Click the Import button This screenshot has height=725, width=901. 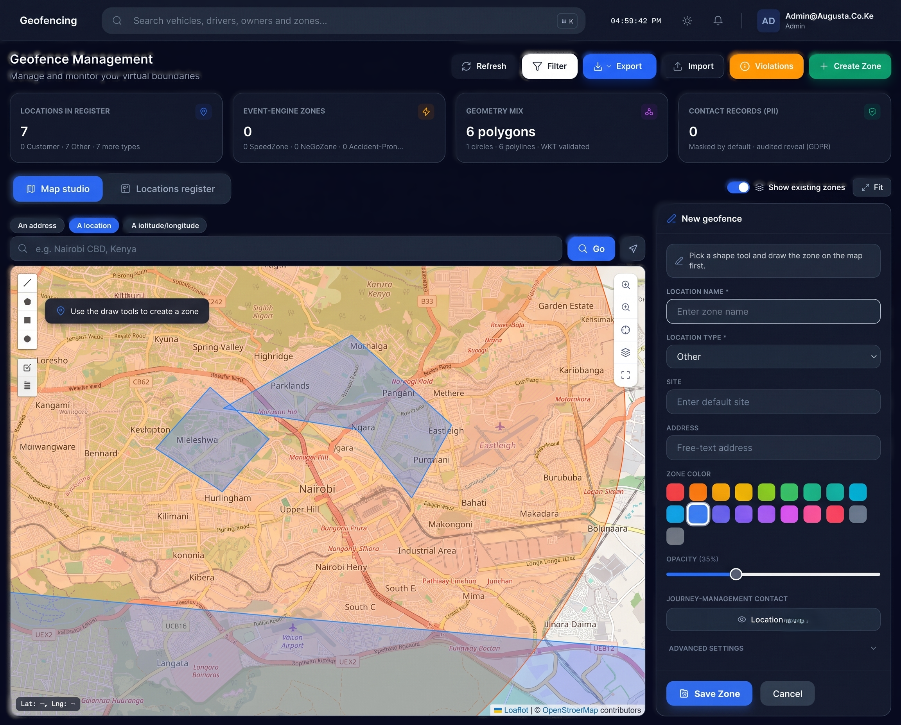693,66
